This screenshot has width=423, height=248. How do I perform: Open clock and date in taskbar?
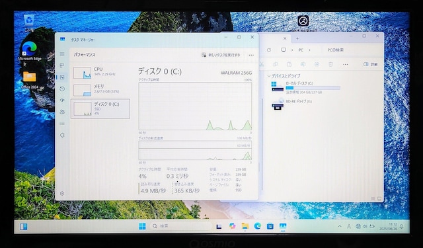389,226
